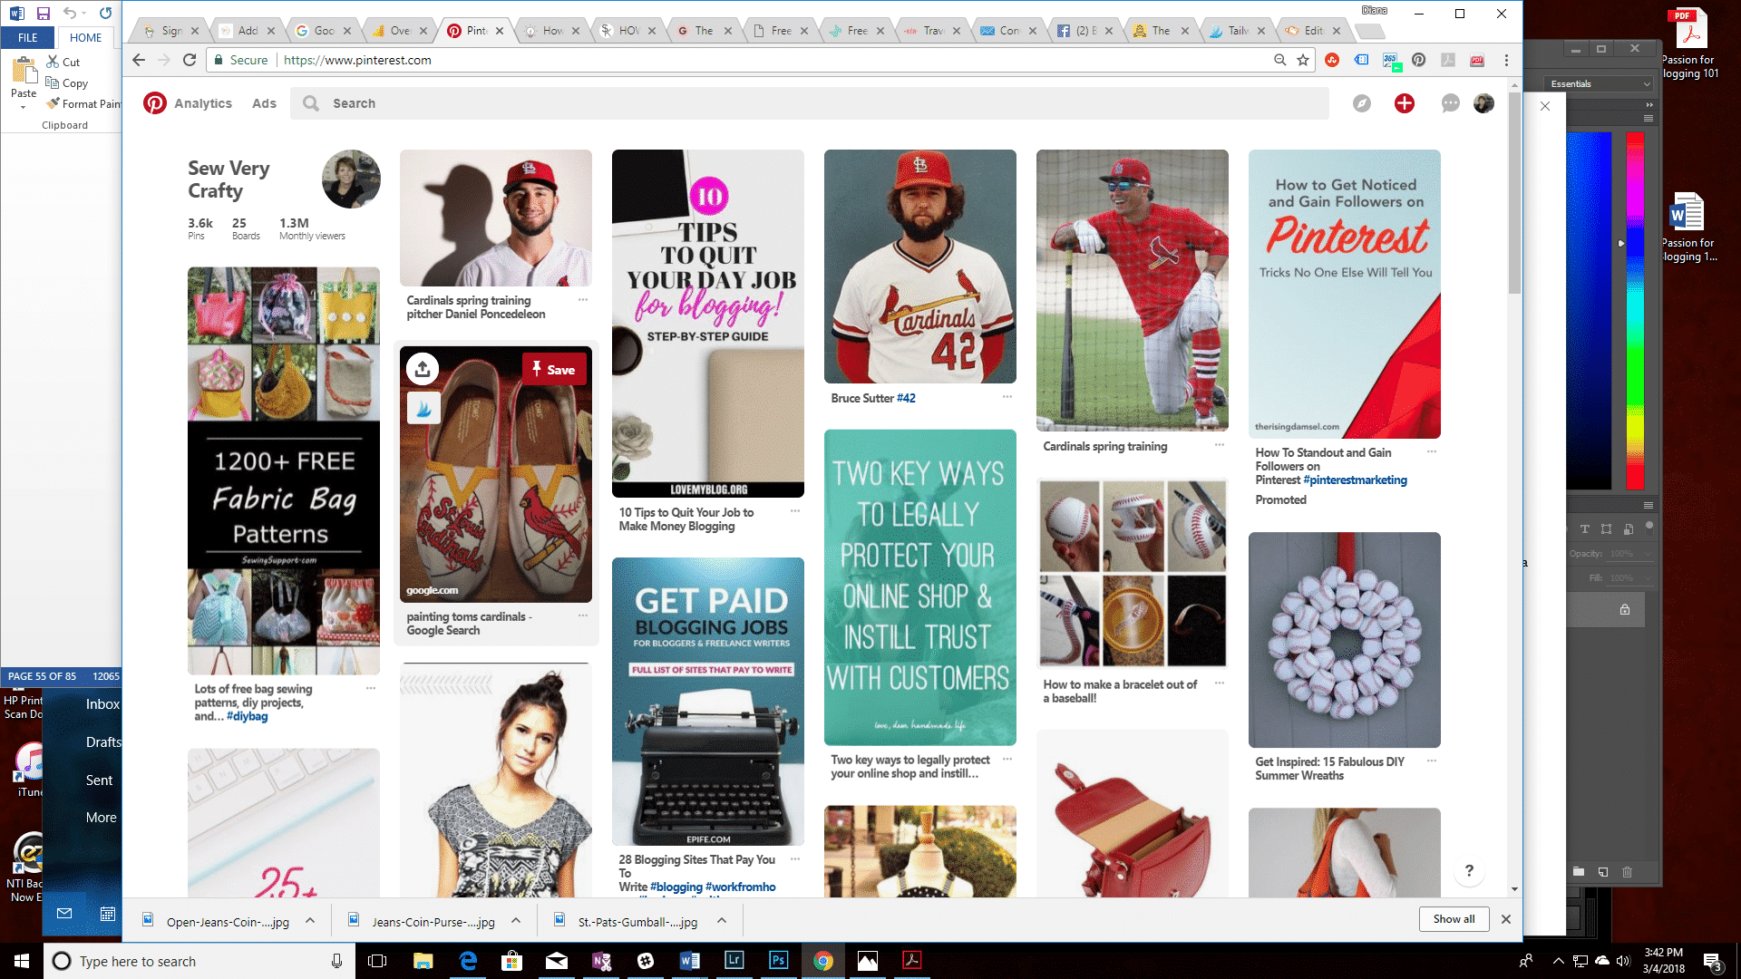Click the red PDF extension icon
Screen dimensions: 1741x979
[x=1477, y=60]
